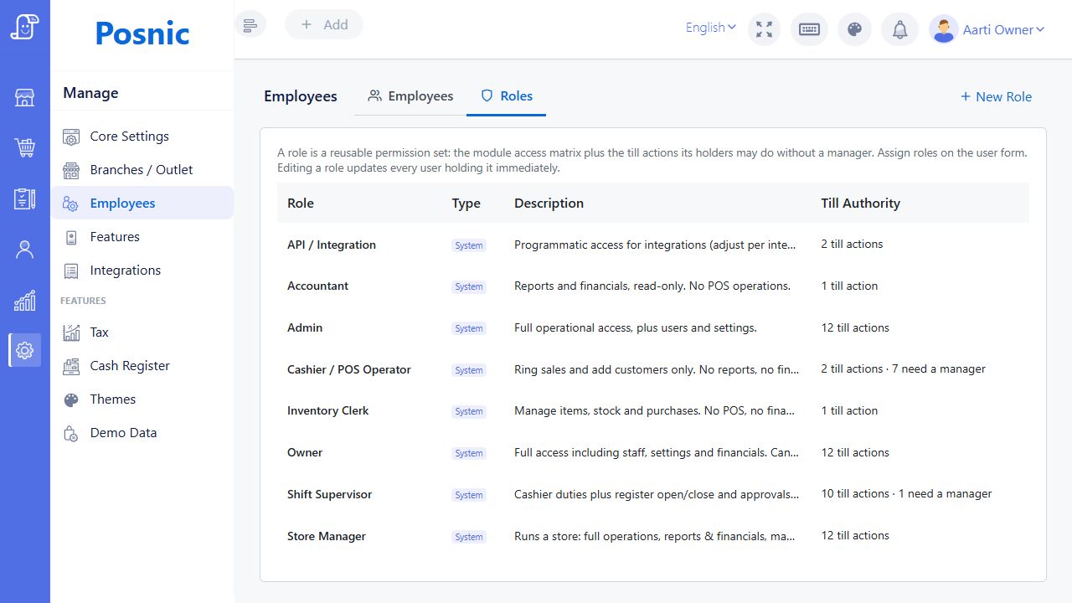Enter fullscreen with the expand icon
1072x603 pixels.
[763, 29]
